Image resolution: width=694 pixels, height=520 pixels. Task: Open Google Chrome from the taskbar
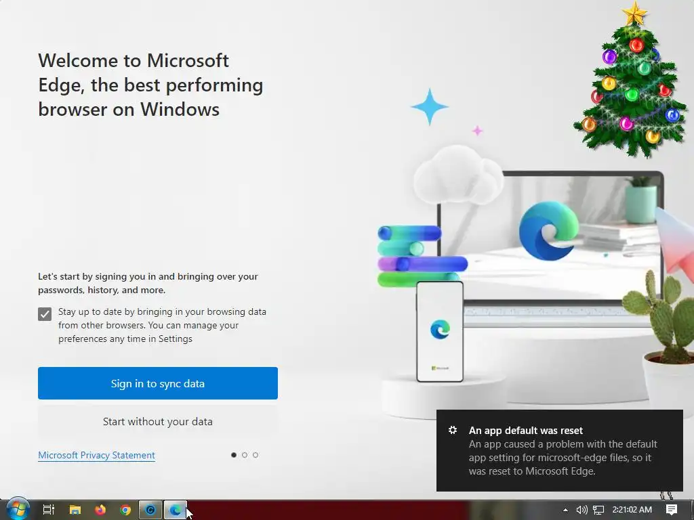pos(125,510)
